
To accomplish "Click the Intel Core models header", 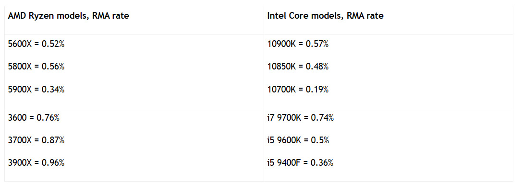I will (325, 16).
